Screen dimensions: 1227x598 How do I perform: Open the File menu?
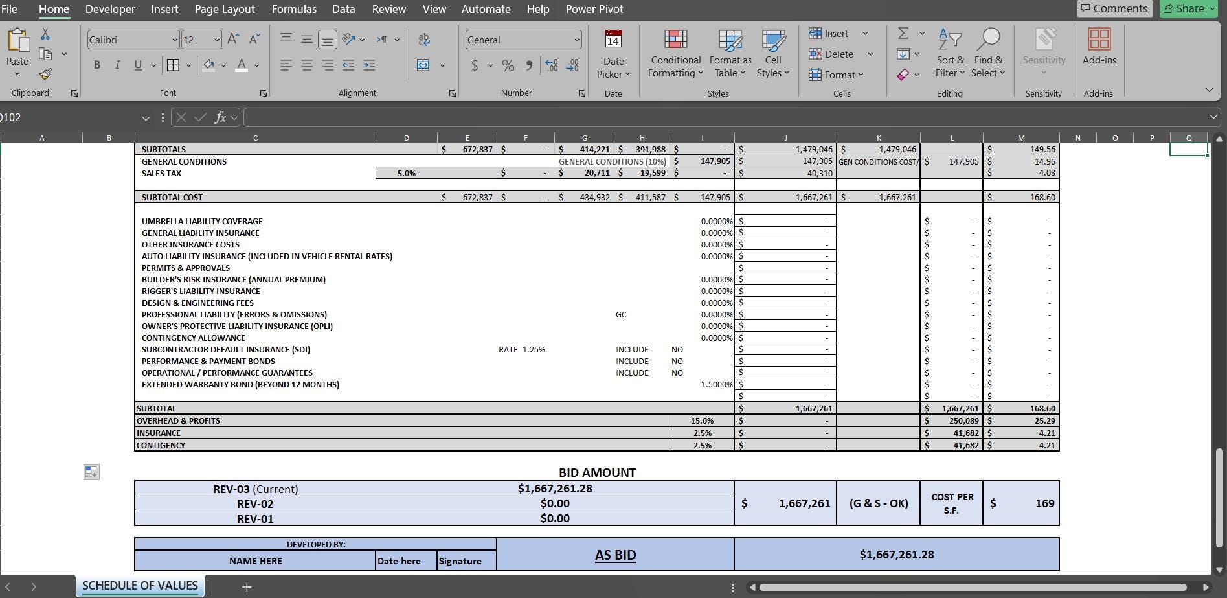point(9,9)
